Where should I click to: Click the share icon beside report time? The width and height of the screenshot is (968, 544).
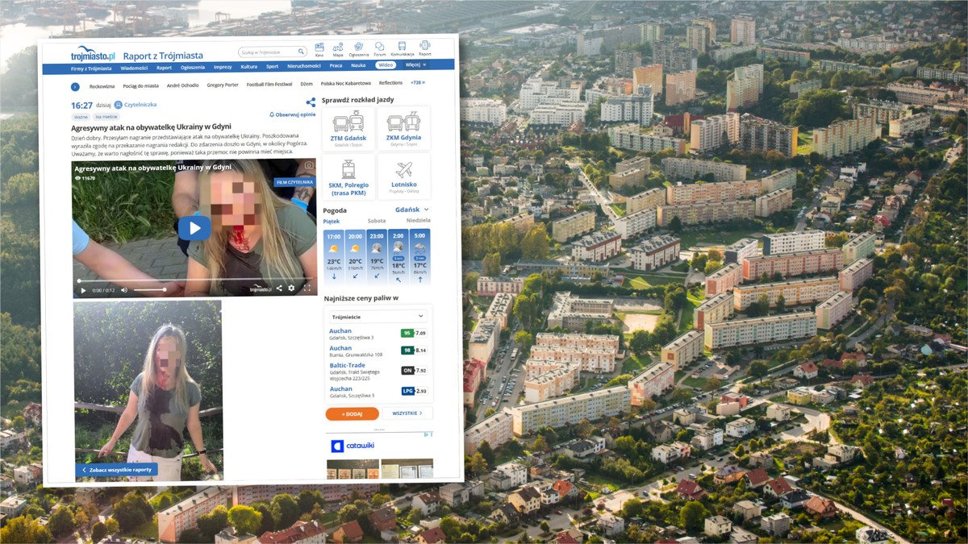click(x=311, y=102)
